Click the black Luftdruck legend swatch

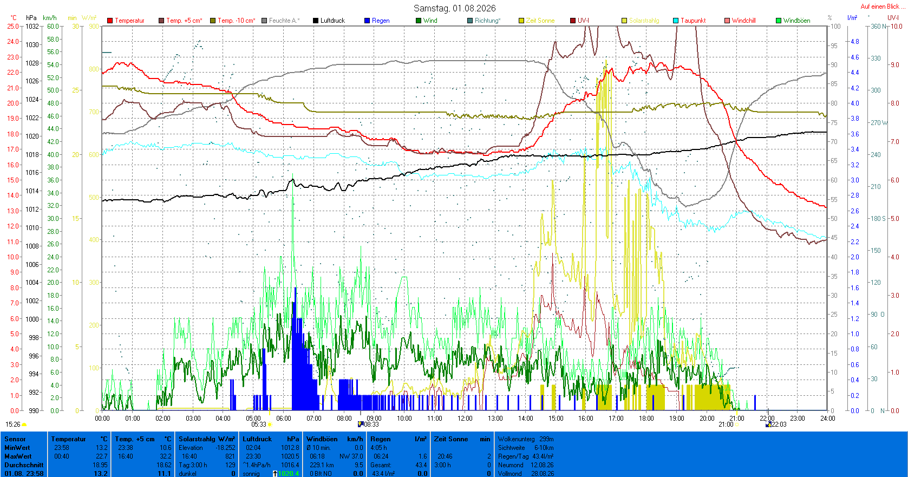coord(316,21)
